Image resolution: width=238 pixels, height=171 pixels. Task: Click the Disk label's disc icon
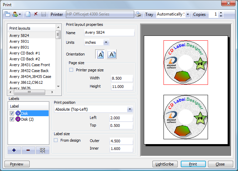(18, 113)
